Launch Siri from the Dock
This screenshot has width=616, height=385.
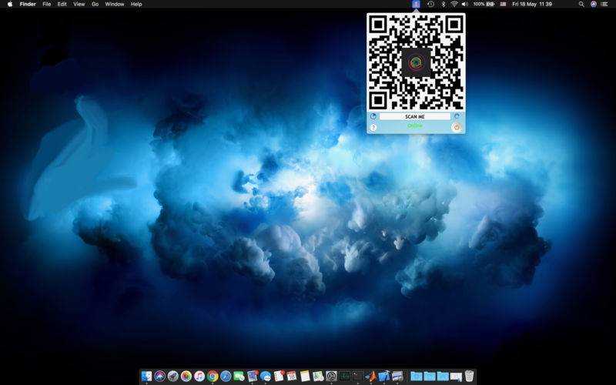click(159, 376)
